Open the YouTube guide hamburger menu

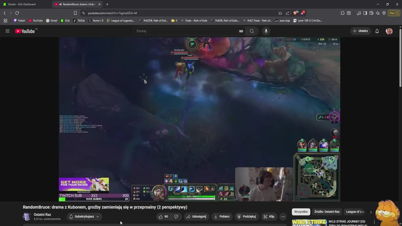pyautogui.click(x=8, y=31)
